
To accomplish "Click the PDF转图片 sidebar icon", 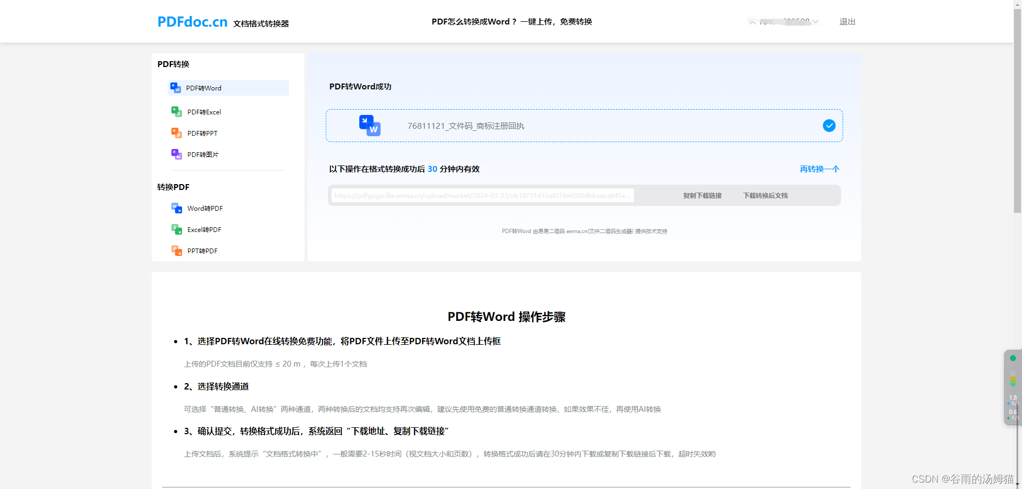I will tap(177, 154).
